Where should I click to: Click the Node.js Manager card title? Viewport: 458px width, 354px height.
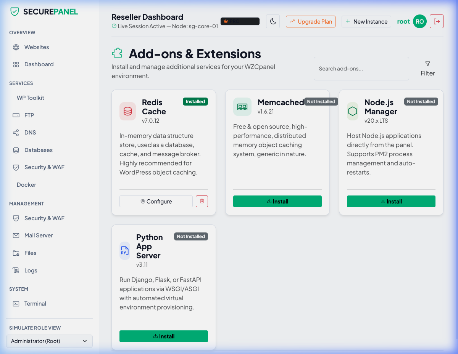pyautogui.click(x=381, y=107)
